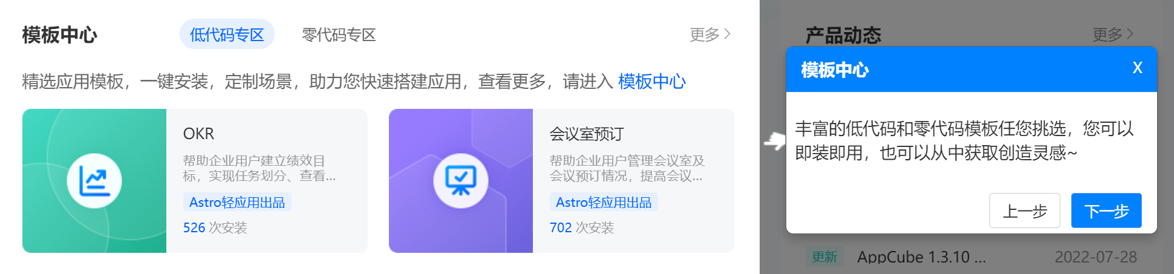Click the OKR green thumbnail image
The width and height of the screenshot is (1174, 274).
click(x=94, y=181)
